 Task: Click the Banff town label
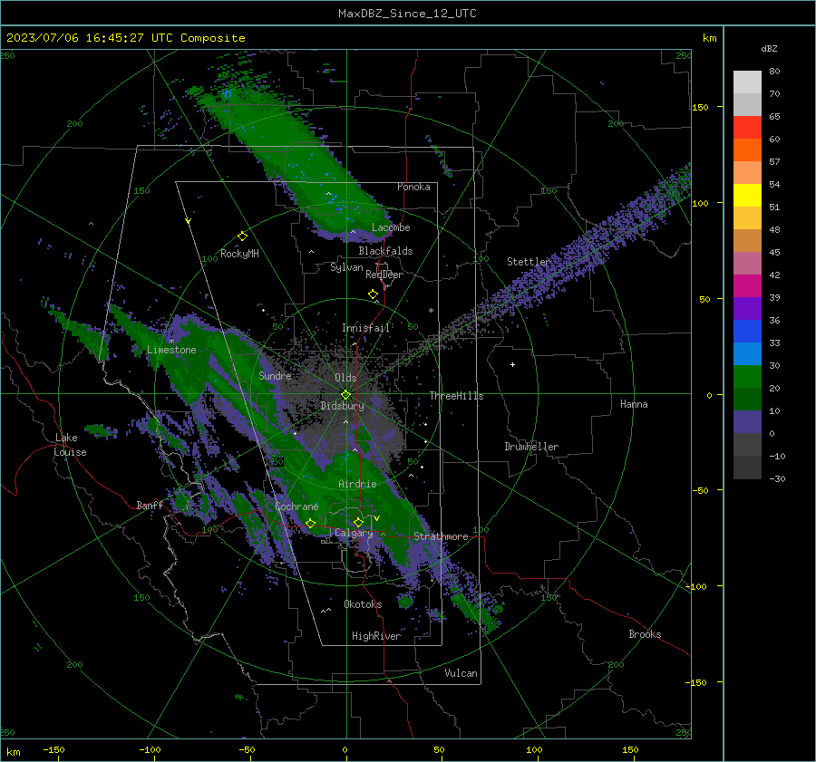click(150, 506)
